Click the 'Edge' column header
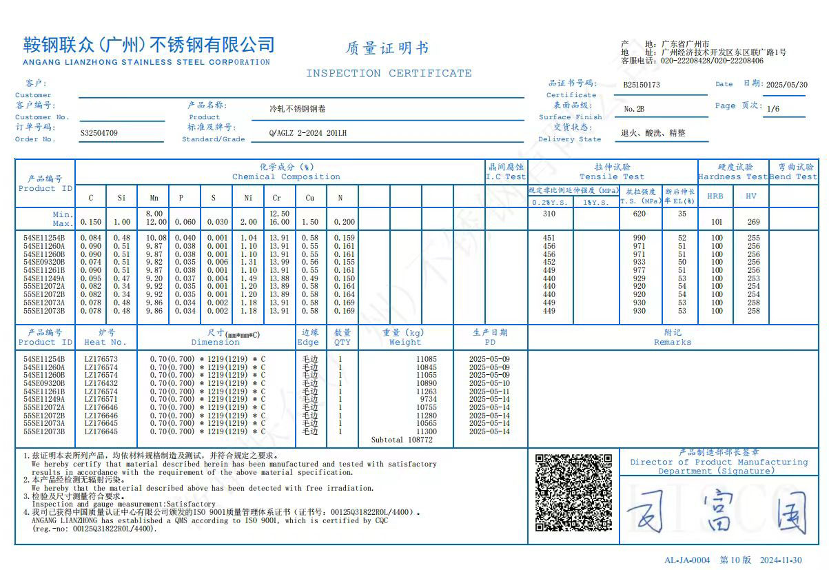 (x=308, y=343)
